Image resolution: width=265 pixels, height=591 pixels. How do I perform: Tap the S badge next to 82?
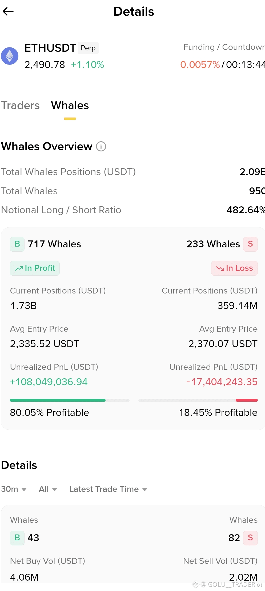coord(250,538)
